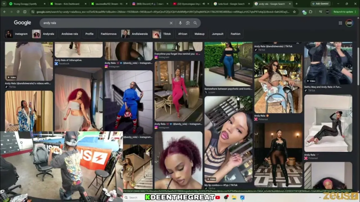Click the Chrome address bar URL
Viewport: 360px width, 202px height.
(163, 12)
